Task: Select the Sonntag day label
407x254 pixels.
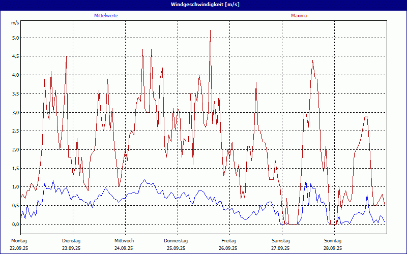Action: coord(333,240)
